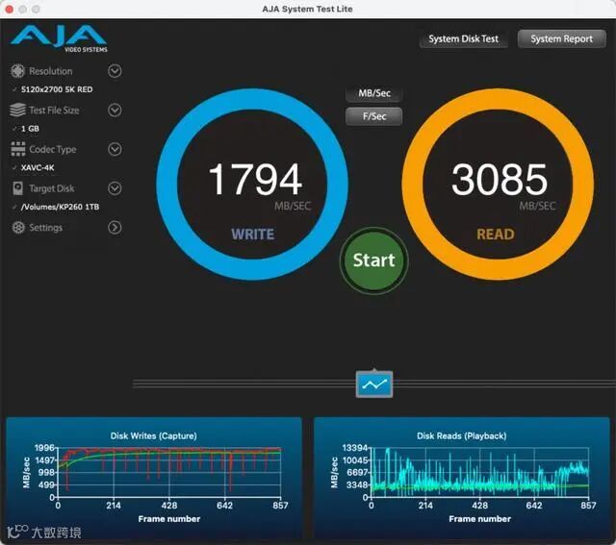Click the READ gauge label

496,235
